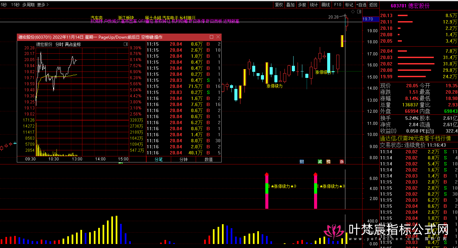Select the 71.5万 trade row in the popup

point(184,86)
